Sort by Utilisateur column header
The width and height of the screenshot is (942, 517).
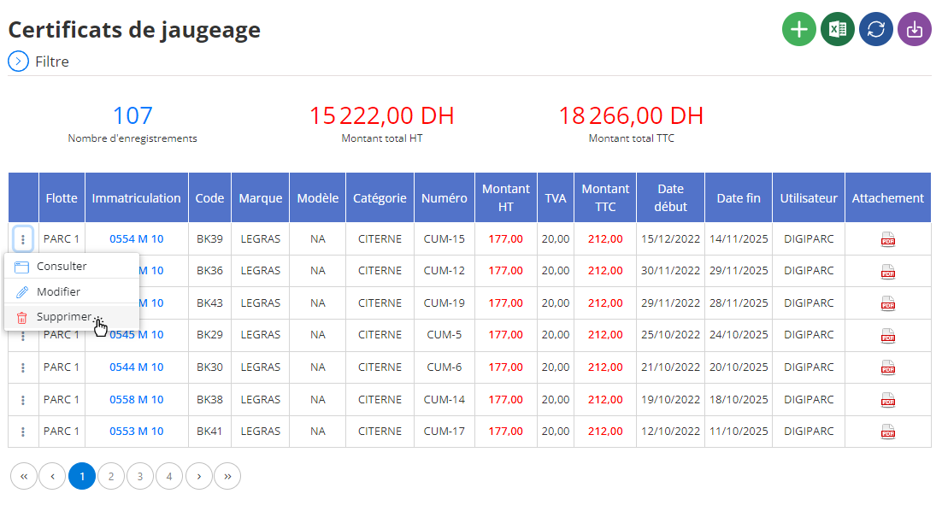pos(809,198)
